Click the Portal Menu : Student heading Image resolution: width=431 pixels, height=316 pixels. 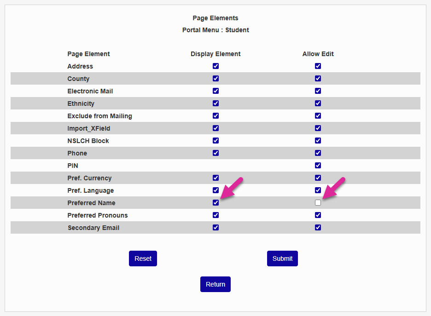pyautogui.click(x=215, y=30)
